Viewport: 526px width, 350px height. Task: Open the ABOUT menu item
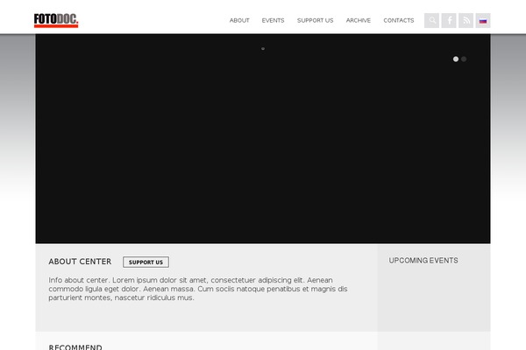(239, 20)
